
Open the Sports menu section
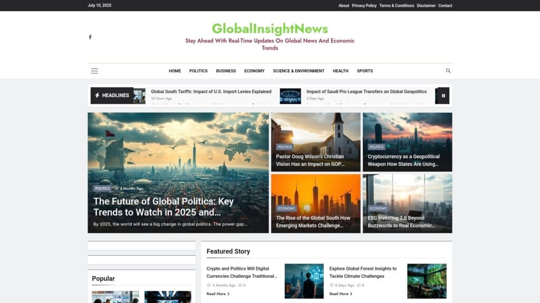coord(365,71)
